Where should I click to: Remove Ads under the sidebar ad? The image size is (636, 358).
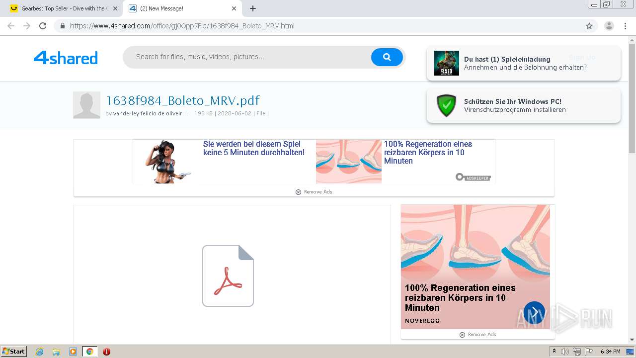coord(477,335)
